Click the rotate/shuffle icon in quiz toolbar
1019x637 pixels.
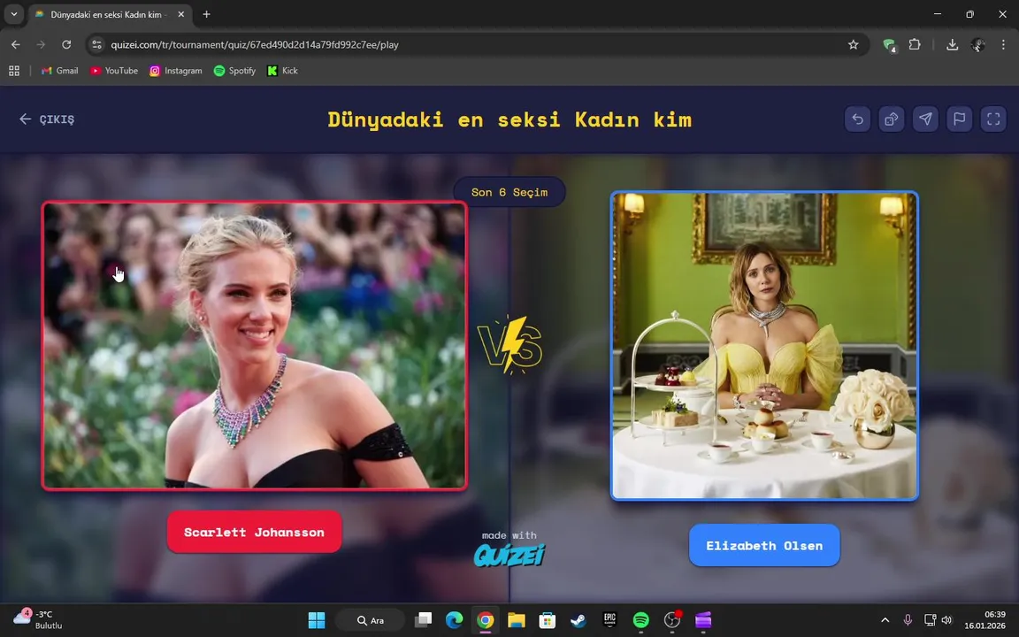tap(891, 119)
